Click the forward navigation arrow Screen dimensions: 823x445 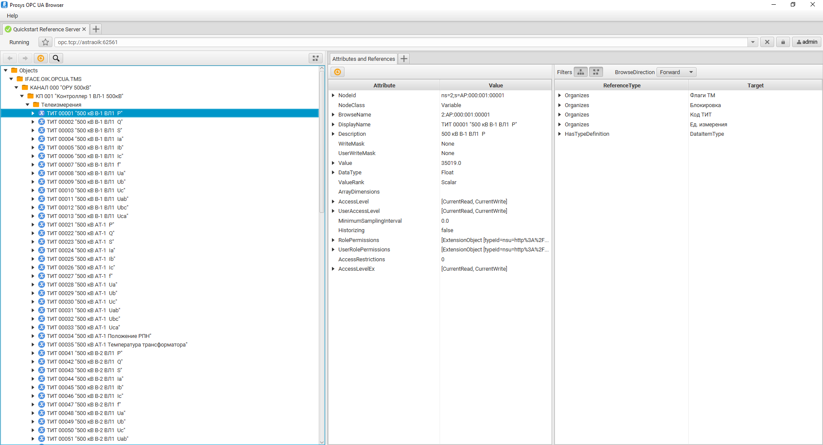[x=25, y=58]
